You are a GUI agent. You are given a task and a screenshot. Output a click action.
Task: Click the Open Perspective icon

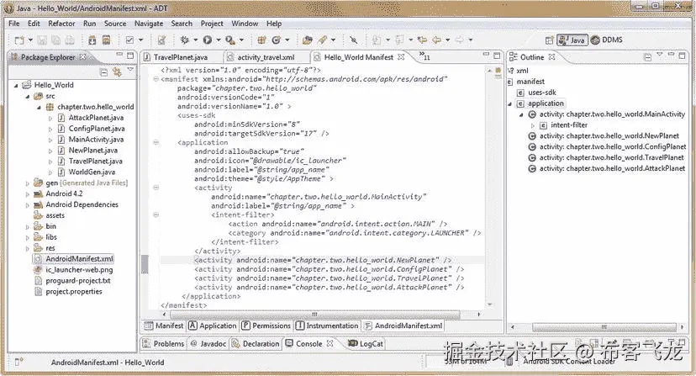pos(549,40)
